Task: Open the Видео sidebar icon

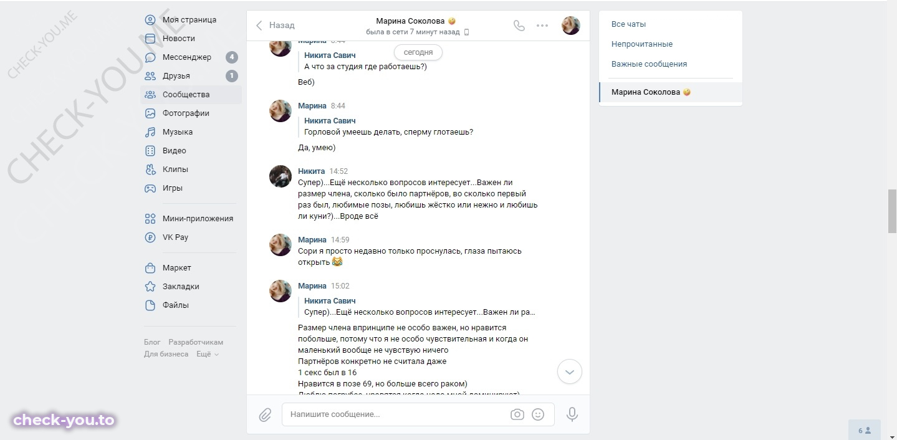Action: point(150,151)
